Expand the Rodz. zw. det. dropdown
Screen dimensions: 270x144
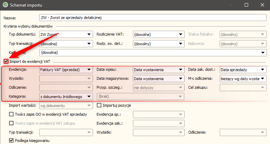tap(180, 44)
